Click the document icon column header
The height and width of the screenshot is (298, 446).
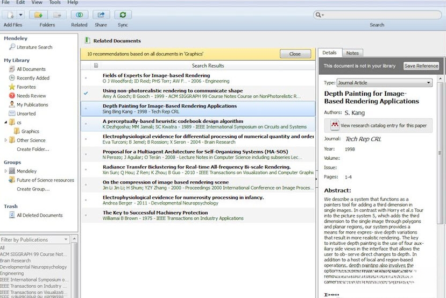tap(96, 66)
